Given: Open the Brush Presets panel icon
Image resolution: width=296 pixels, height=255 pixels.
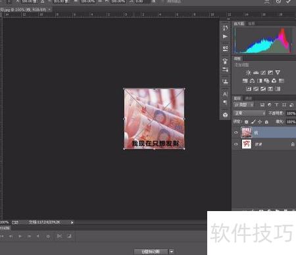Looking at the screenshot, I should coord(225,69).
